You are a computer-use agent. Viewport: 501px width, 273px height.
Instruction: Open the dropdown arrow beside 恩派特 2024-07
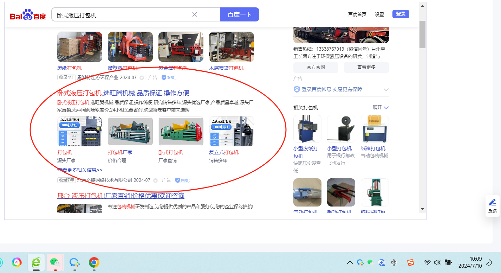142,78
